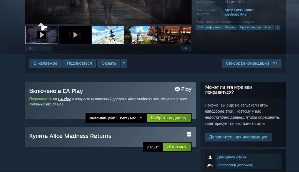This screenshot has width=299, height=172.
Task: Click the Скрыть button
Action: [109, 63]
